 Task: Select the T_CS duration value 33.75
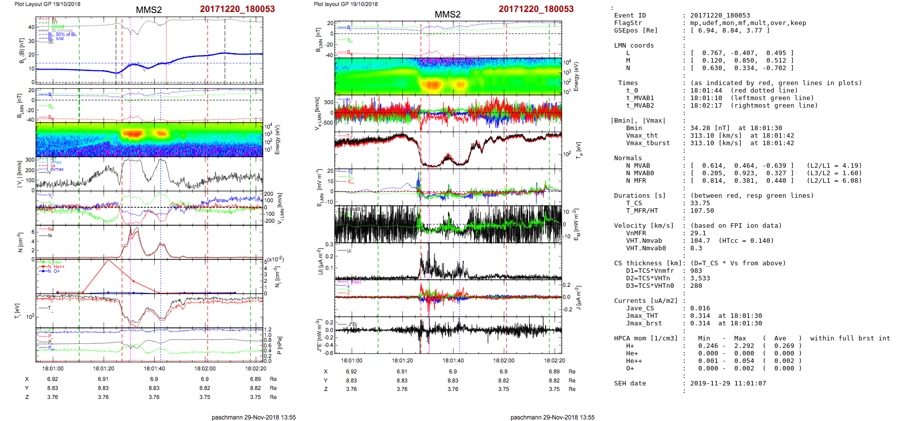pyautogui.click(x=700, y=203)
